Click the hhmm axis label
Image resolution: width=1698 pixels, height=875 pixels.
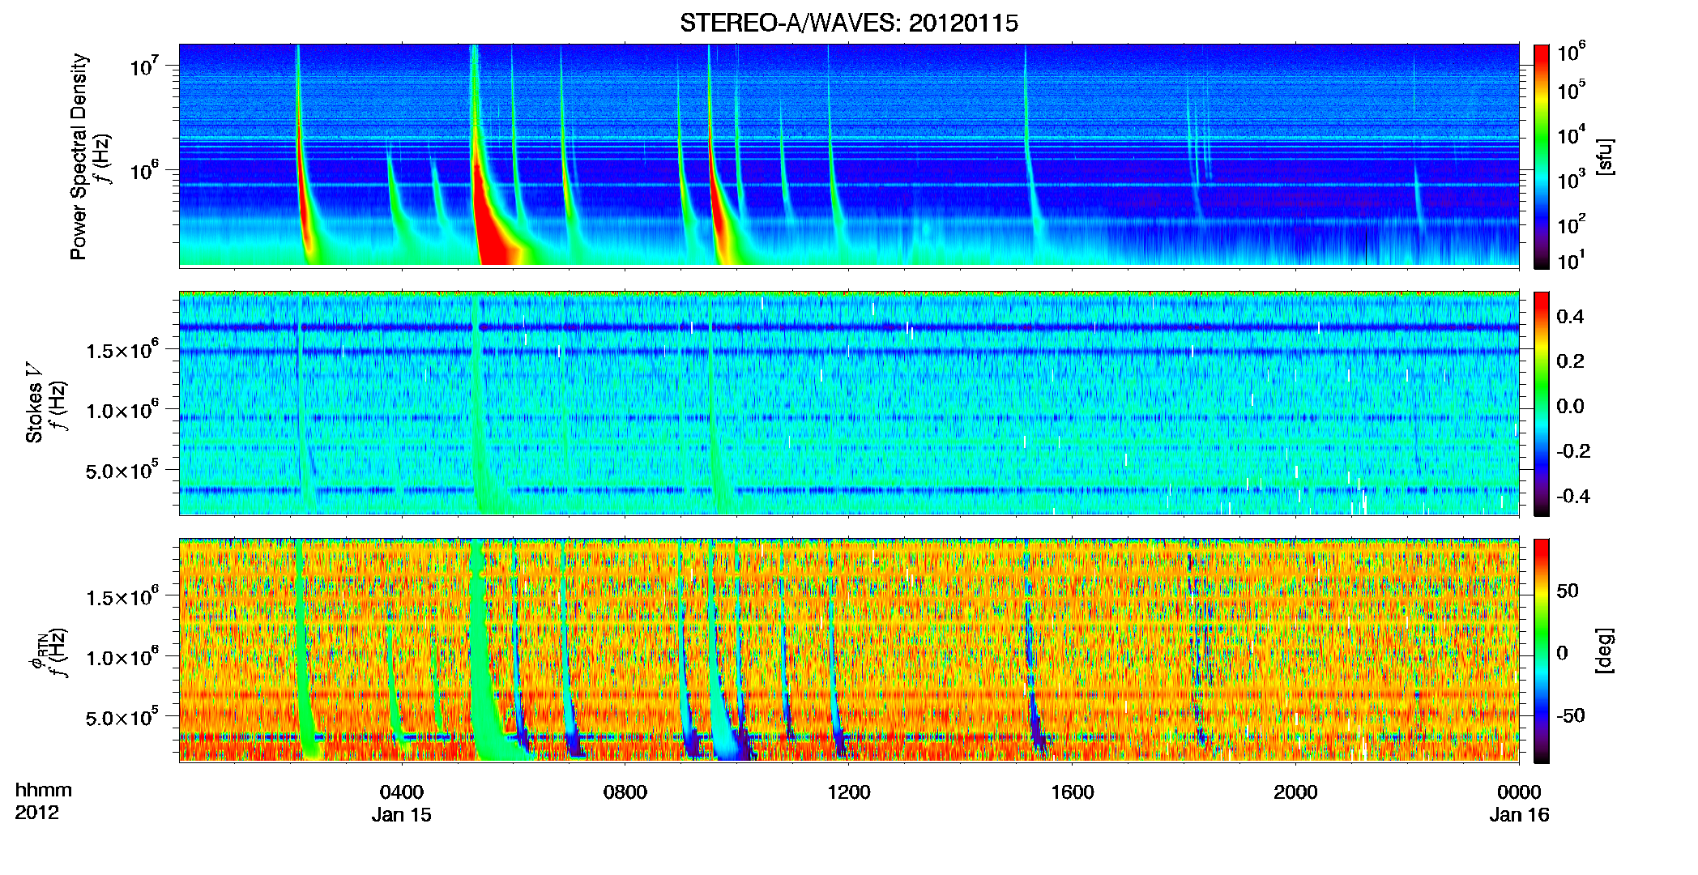[x=44, y=791]
